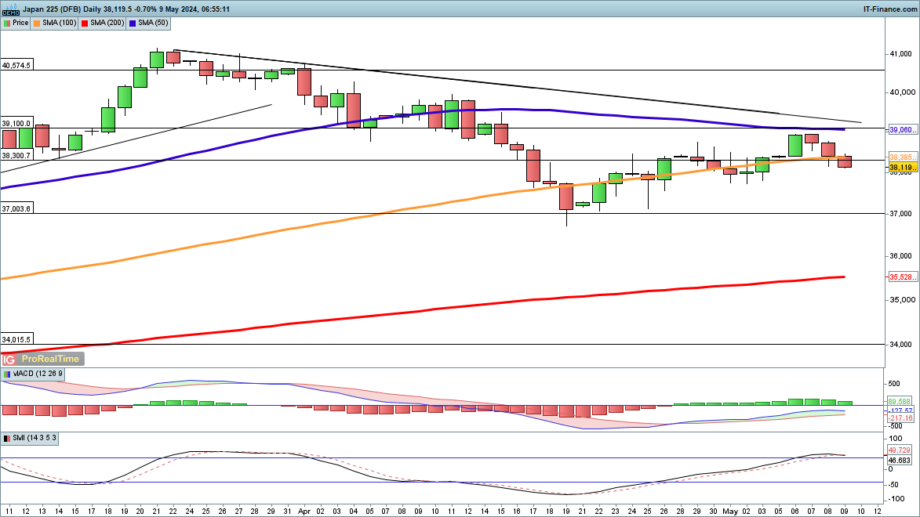Open the SMA (100) indicator settings
Screen dimensions: 920x517
[55, 23]
